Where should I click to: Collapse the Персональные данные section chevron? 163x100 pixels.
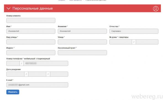tap(9, 8)
